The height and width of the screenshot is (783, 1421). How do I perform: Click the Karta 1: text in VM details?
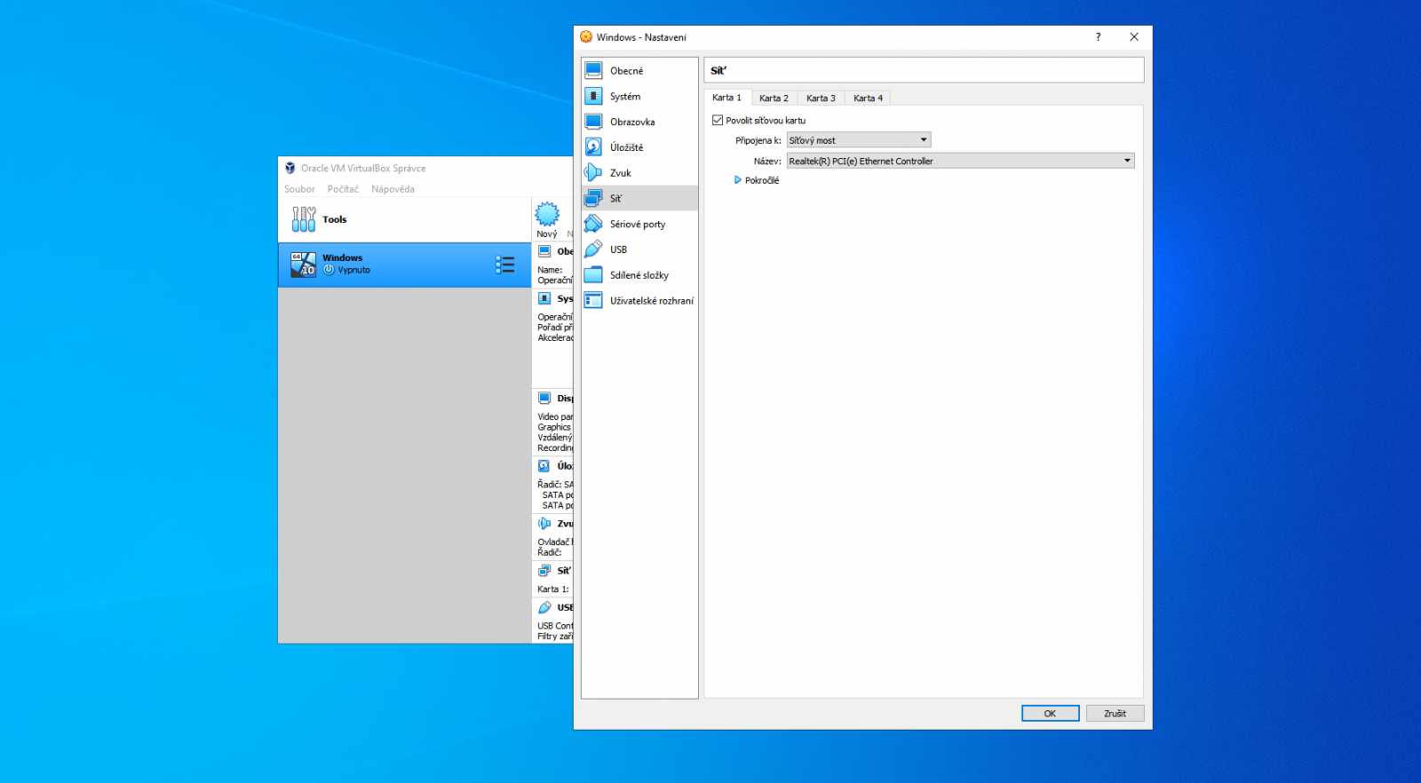tap(552, 589)
